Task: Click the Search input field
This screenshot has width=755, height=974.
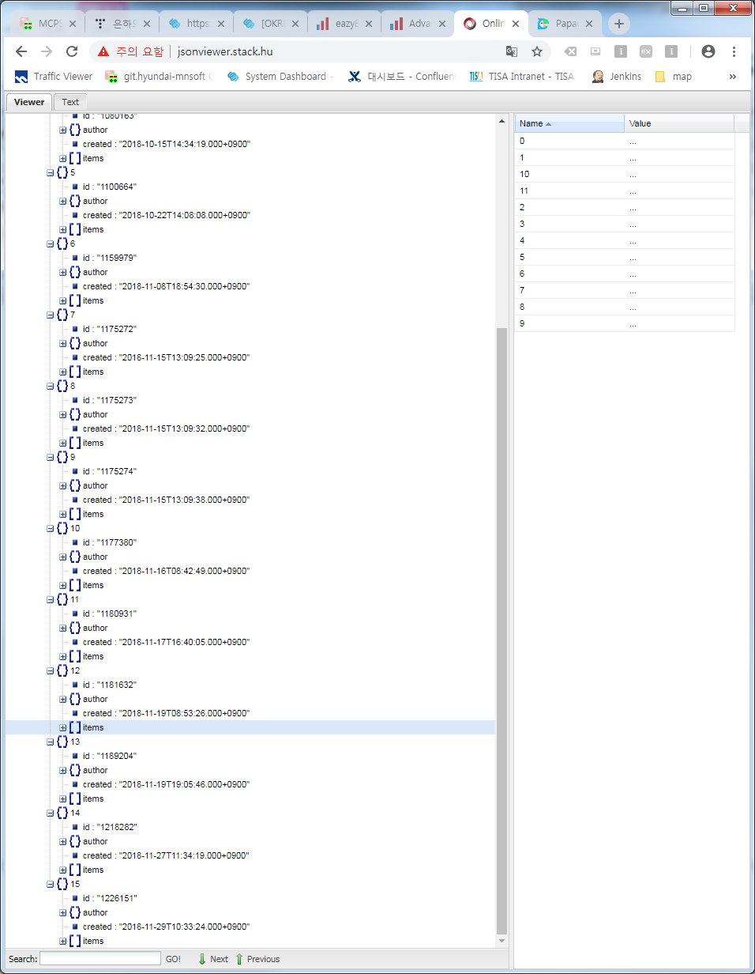Action: click(x=100, y=959)
